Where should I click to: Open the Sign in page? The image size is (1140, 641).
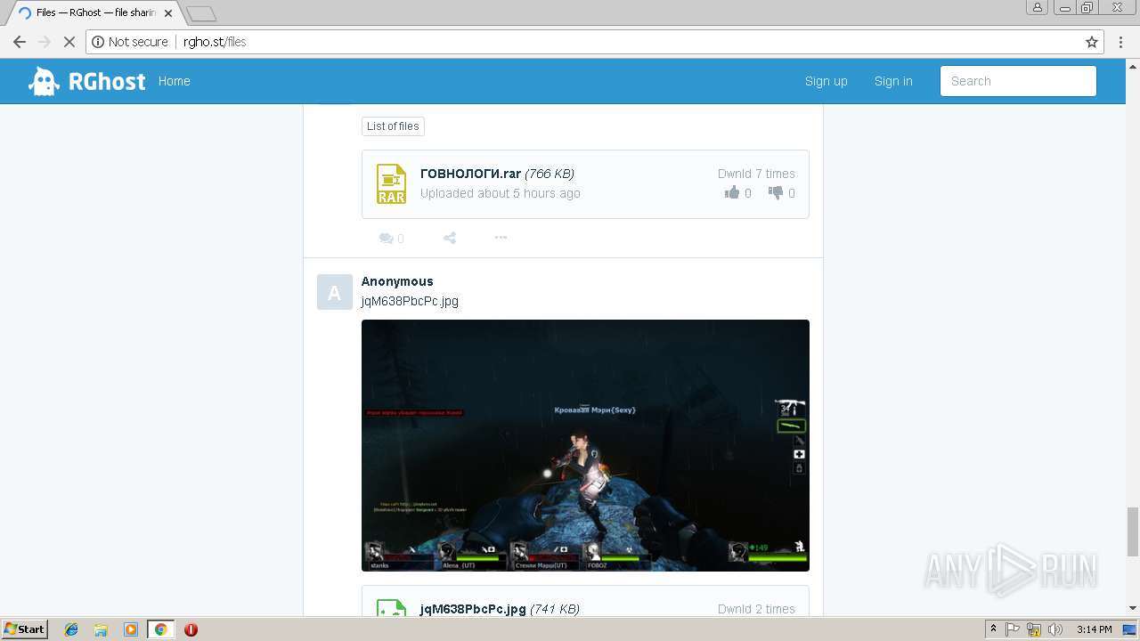coord(893,81)
